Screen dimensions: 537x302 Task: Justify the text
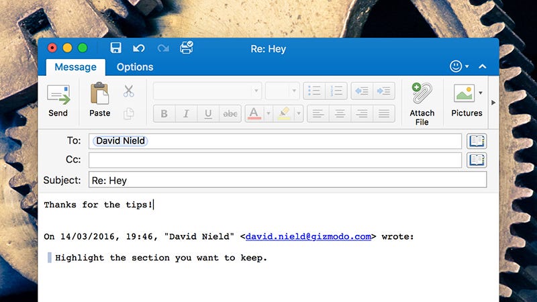point(383,113)
